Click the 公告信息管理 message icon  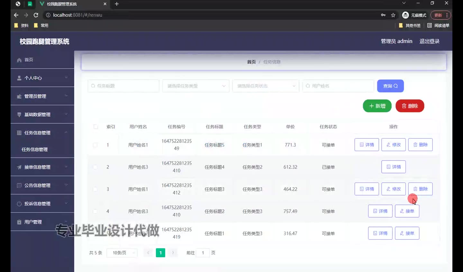(x=19, y=185)
